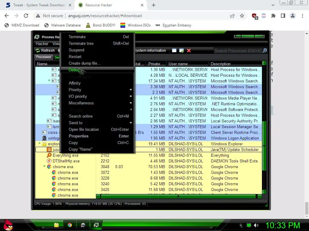Choose Create dump file menu entry

pyautogui.click(x=98, y=63)
